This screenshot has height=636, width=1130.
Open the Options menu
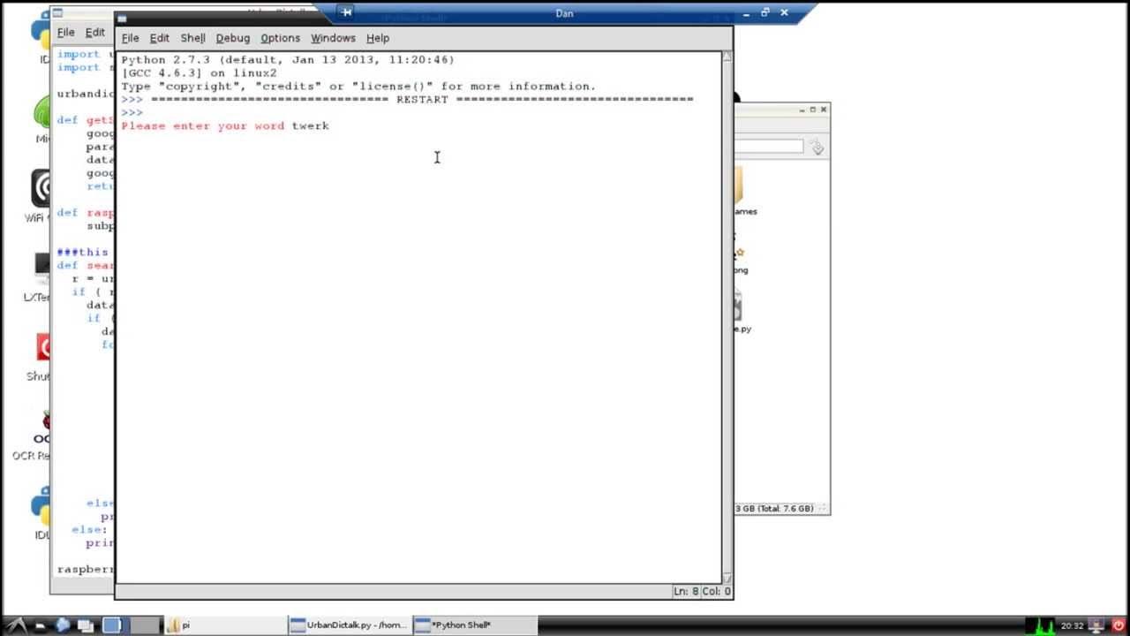coord(280,38)
